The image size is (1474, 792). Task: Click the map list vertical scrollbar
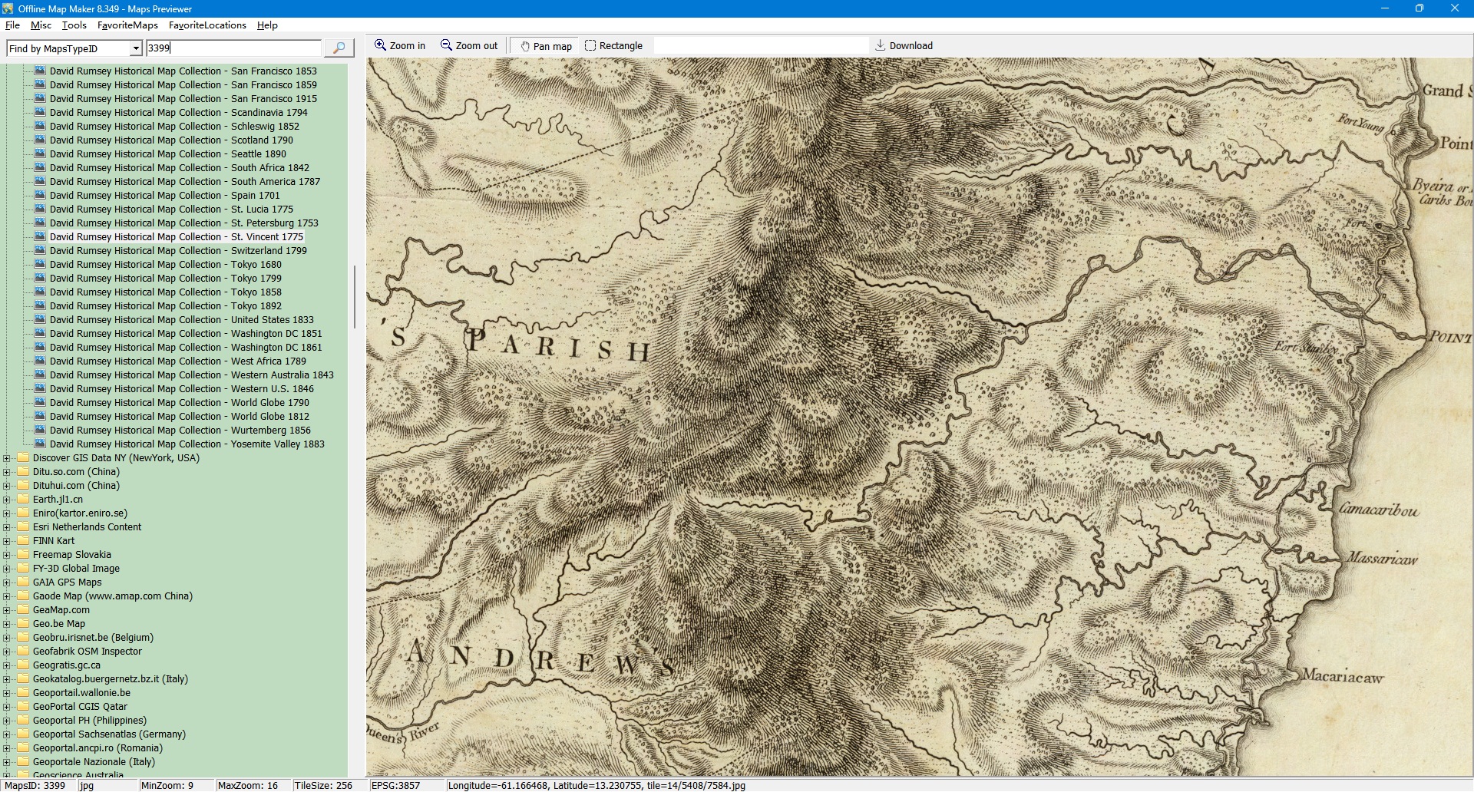354,296
